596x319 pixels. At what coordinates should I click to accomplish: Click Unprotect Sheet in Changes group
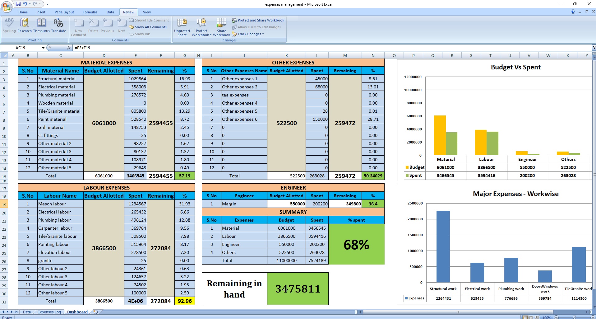click(x=182, y=27)
